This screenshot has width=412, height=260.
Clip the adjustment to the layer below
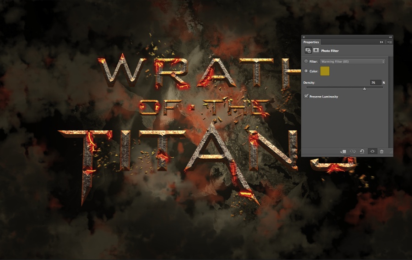pyautogui.click(x=343, y=151)
